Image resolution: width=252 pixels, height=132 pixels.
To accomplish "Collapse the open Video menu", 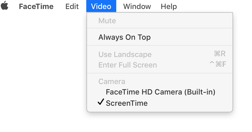I will 101,6.
